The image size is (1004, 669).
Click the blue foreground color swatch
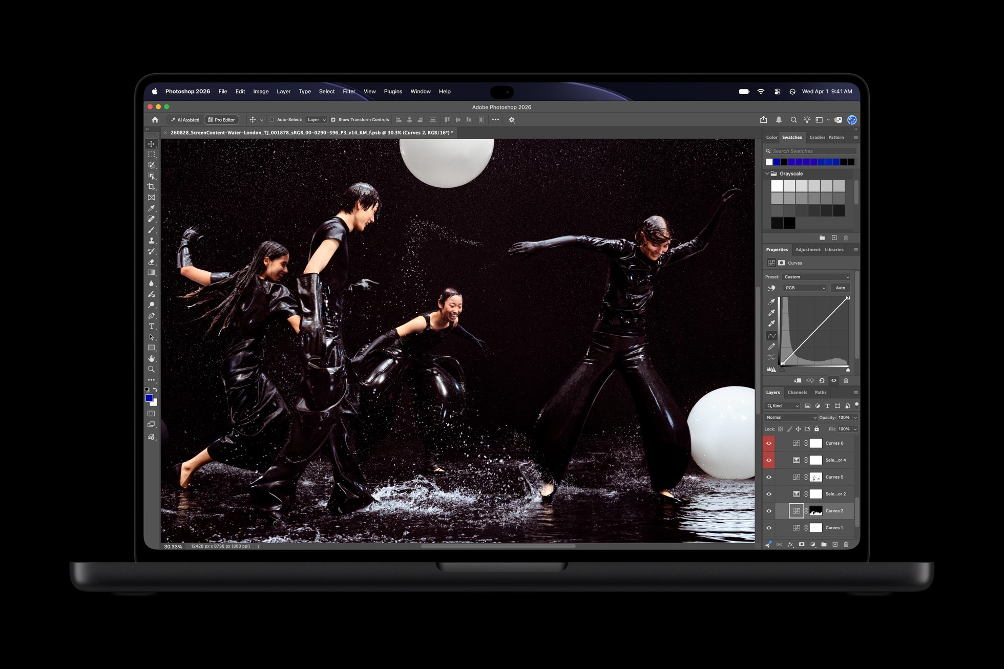click(149, 398)
